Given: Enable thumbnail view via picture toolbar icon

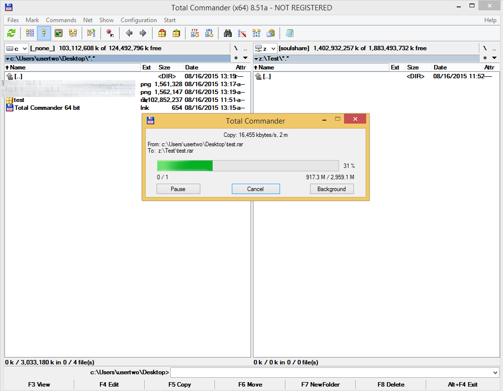Looking at the screenshot, I should pyautogui.click(x=59, y=33).
